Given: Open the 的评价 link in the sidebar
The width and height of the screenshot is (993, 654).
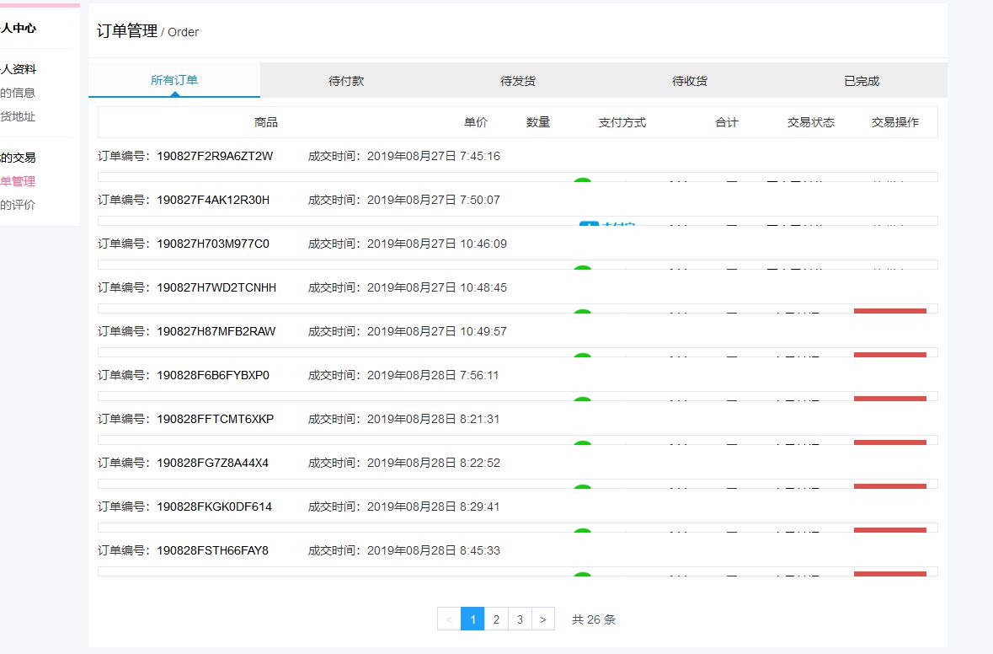Looking at the screenshot, I should [x=18, y=205].
